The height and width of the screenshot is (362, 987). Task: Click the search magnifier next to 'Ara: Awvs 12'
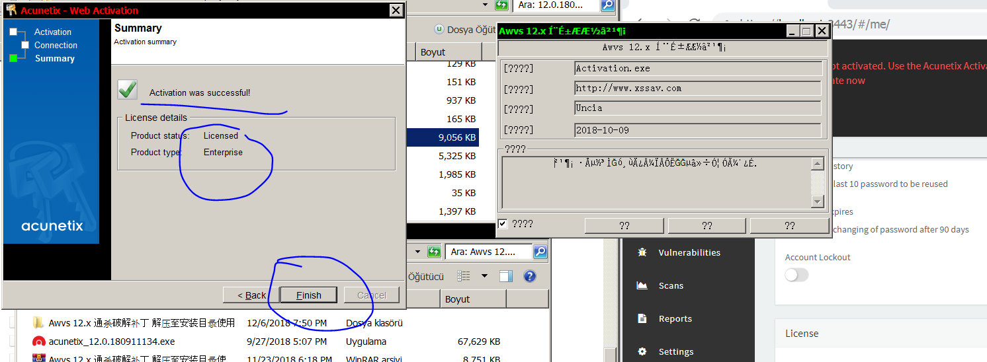(540, 252)
